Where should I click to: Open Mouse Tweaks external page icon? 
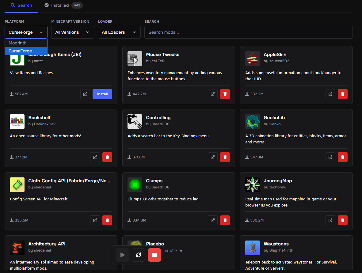point(213,94)
